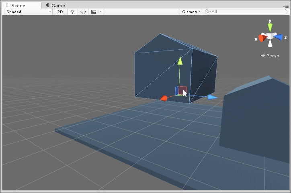Toggle 2D view mode button

point(60,12)
